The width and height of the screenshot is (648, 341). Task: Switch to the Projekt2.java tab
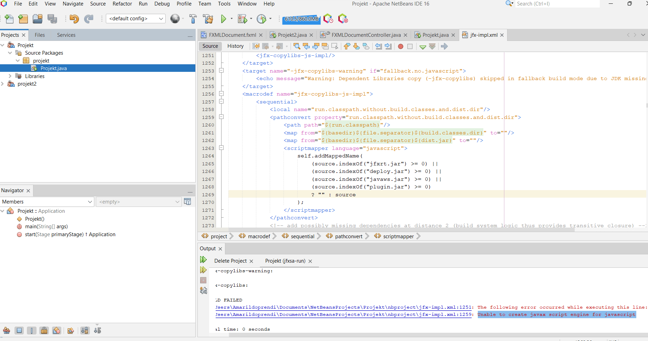(x=292, y=35)
